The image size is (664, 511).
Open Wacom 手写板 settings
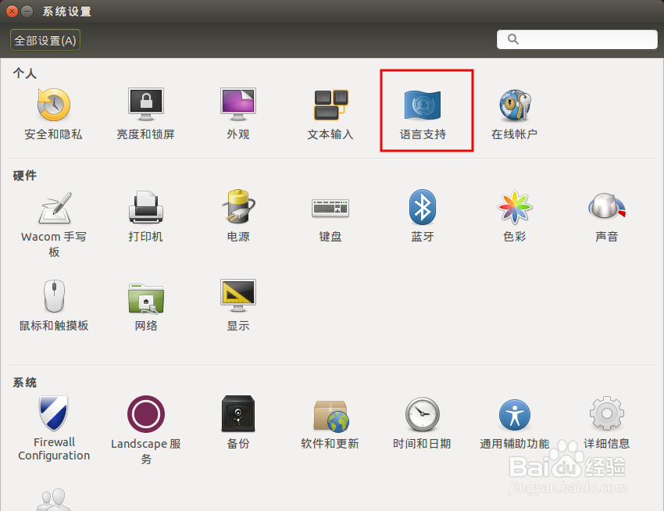tap(52, 223)
